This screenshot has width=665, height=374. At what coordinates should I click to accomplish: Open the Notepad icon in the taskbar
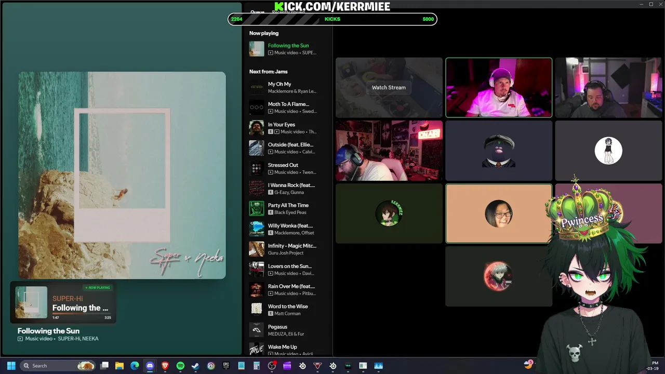241,366
